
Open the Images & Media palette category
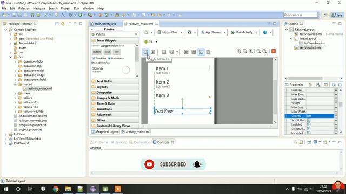pyautogui.click(x=115, y=98)
